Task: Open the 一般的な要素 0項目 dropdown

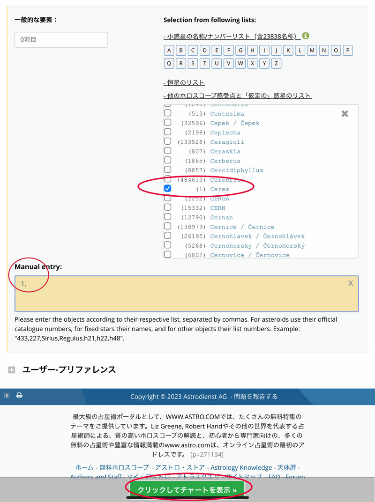Action: tap(61, 40)
